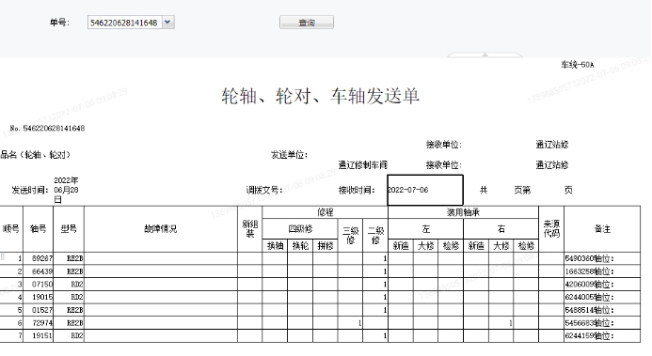The height and width of the screenshot is (356, 652).
Task: Select axle number 19151 in row 7
Action: 39,335
